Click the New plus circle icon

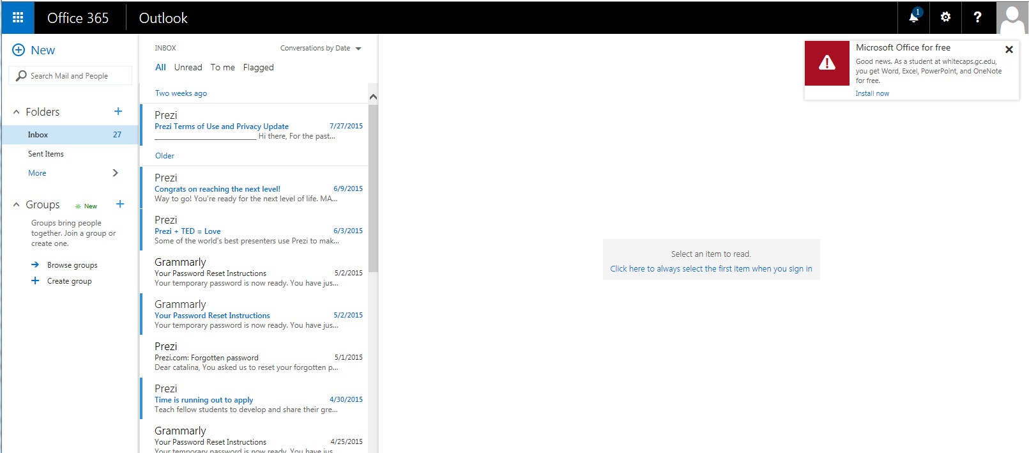(19, 50)
